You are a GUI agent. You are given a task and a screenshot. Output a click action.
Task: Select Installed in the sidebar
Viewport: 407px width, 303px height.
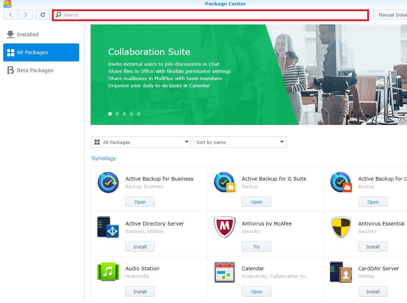pyautogui.click(x=41, y=34)
